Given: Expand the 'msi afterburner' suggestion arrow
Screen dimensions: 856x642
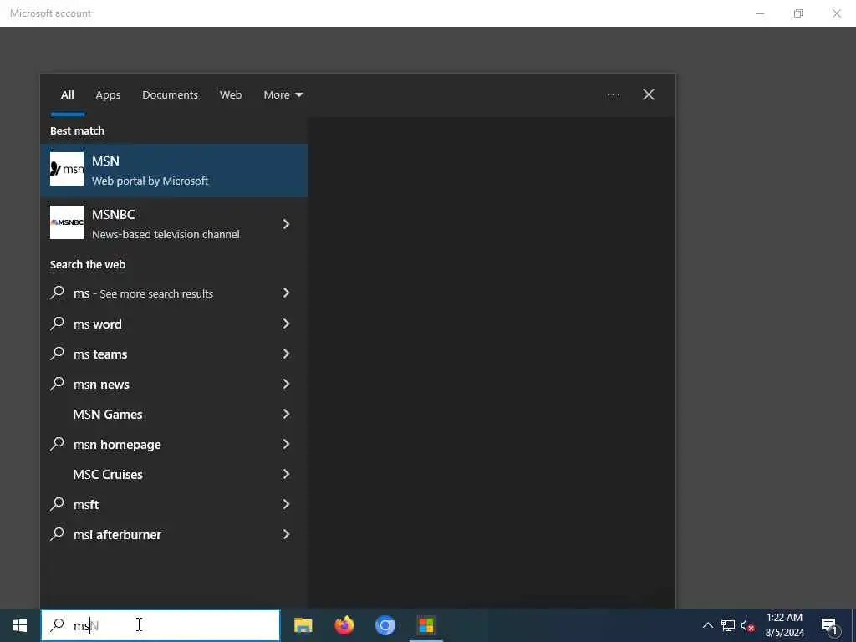Looking at the screenshot, I should (286, 534).
